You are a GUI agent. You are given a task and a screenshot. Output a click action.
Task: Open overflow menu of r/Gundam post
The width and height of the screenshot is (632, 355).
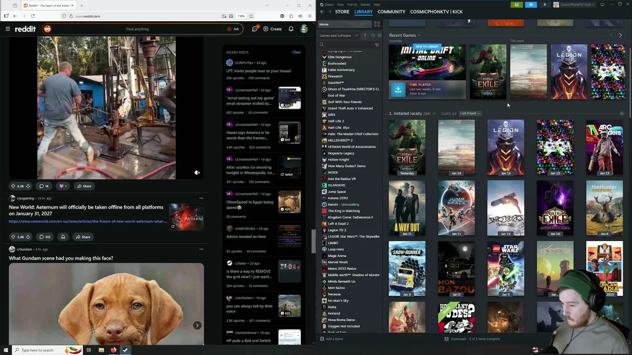point(201,249)
